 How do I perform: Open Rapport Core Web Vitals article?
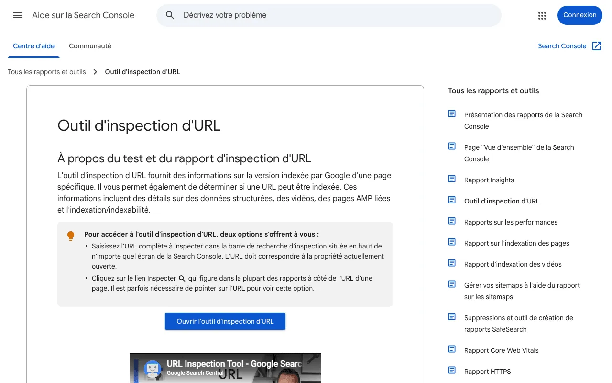point(502,350)
